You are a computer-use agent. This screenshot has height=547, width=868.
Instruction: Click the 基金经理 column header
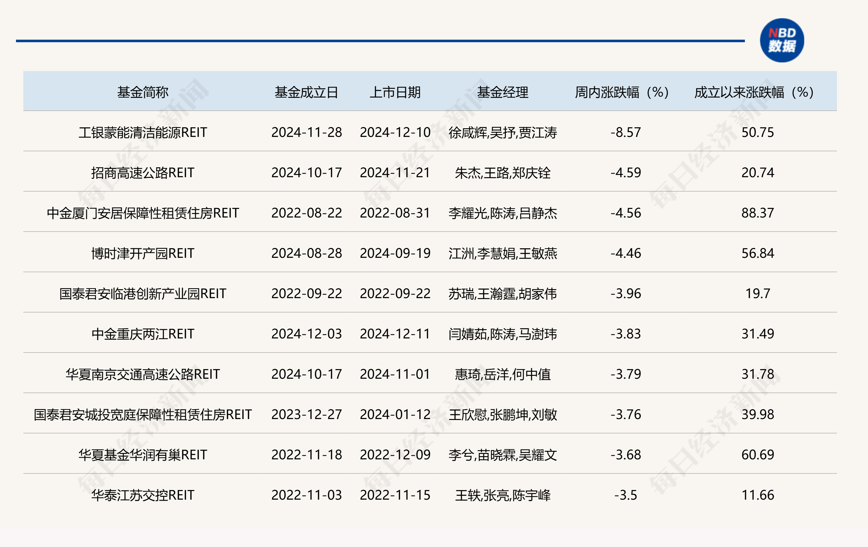click(502, 92)
